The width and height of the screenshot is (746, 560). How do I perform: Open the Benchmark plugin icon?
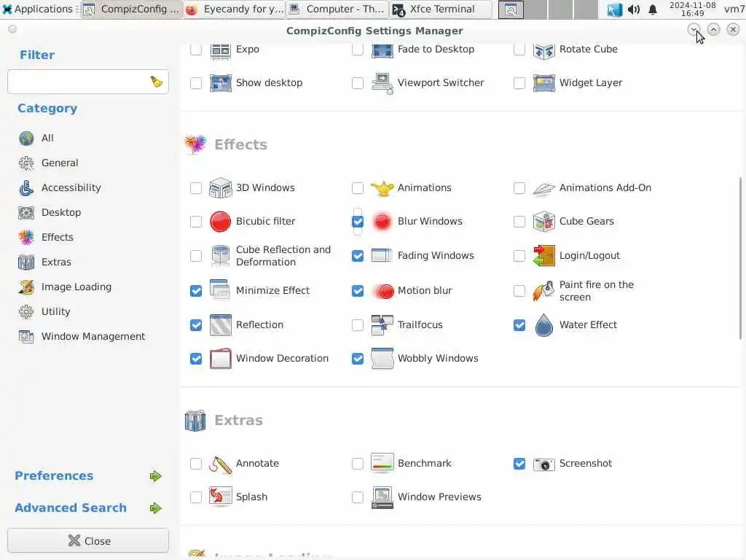[x=382, y=463]
